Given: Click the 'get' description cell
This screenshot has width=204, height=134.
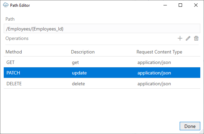Looking at the screenshot, I should tap(75, 63).
